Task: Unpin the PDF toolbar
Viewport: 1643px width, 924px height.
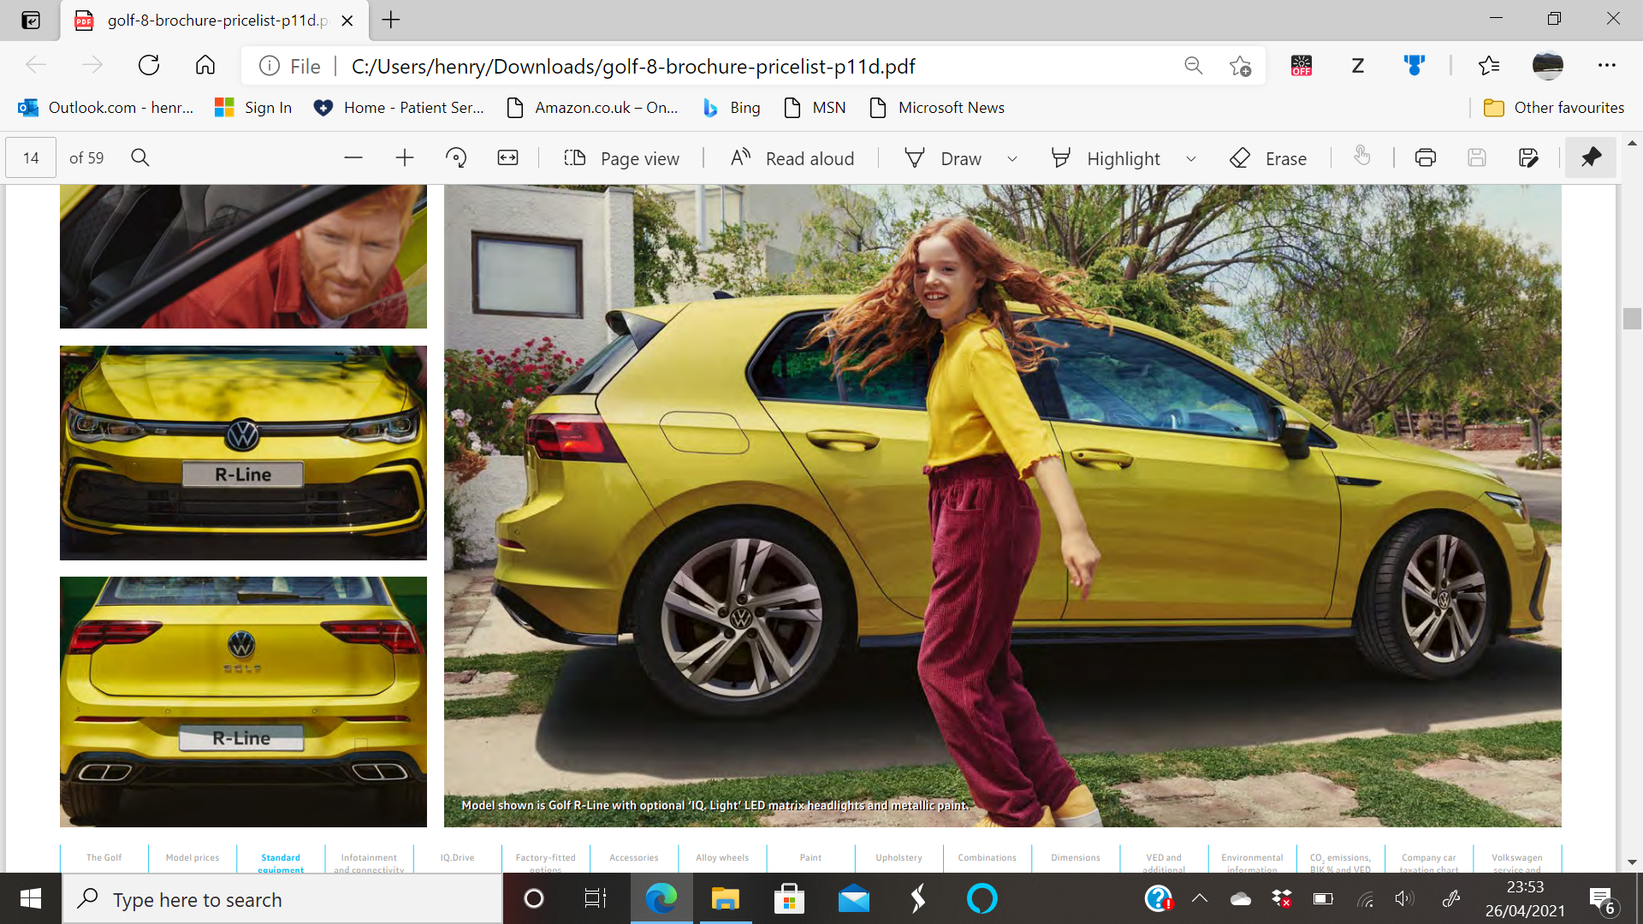Action: [x=1591, y=158]
